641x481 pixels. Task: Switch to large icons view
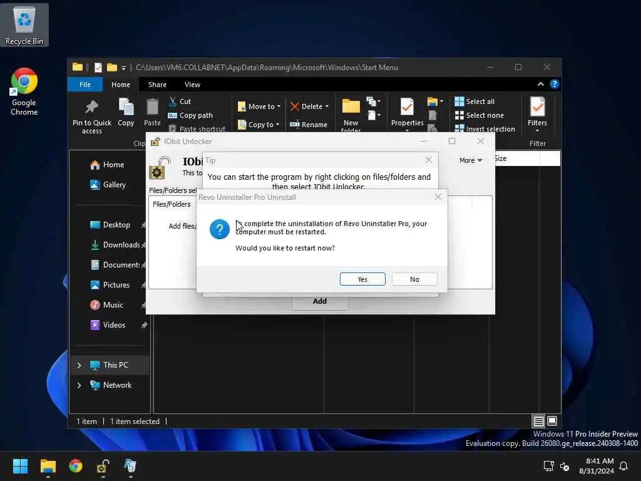pos(552,421)
